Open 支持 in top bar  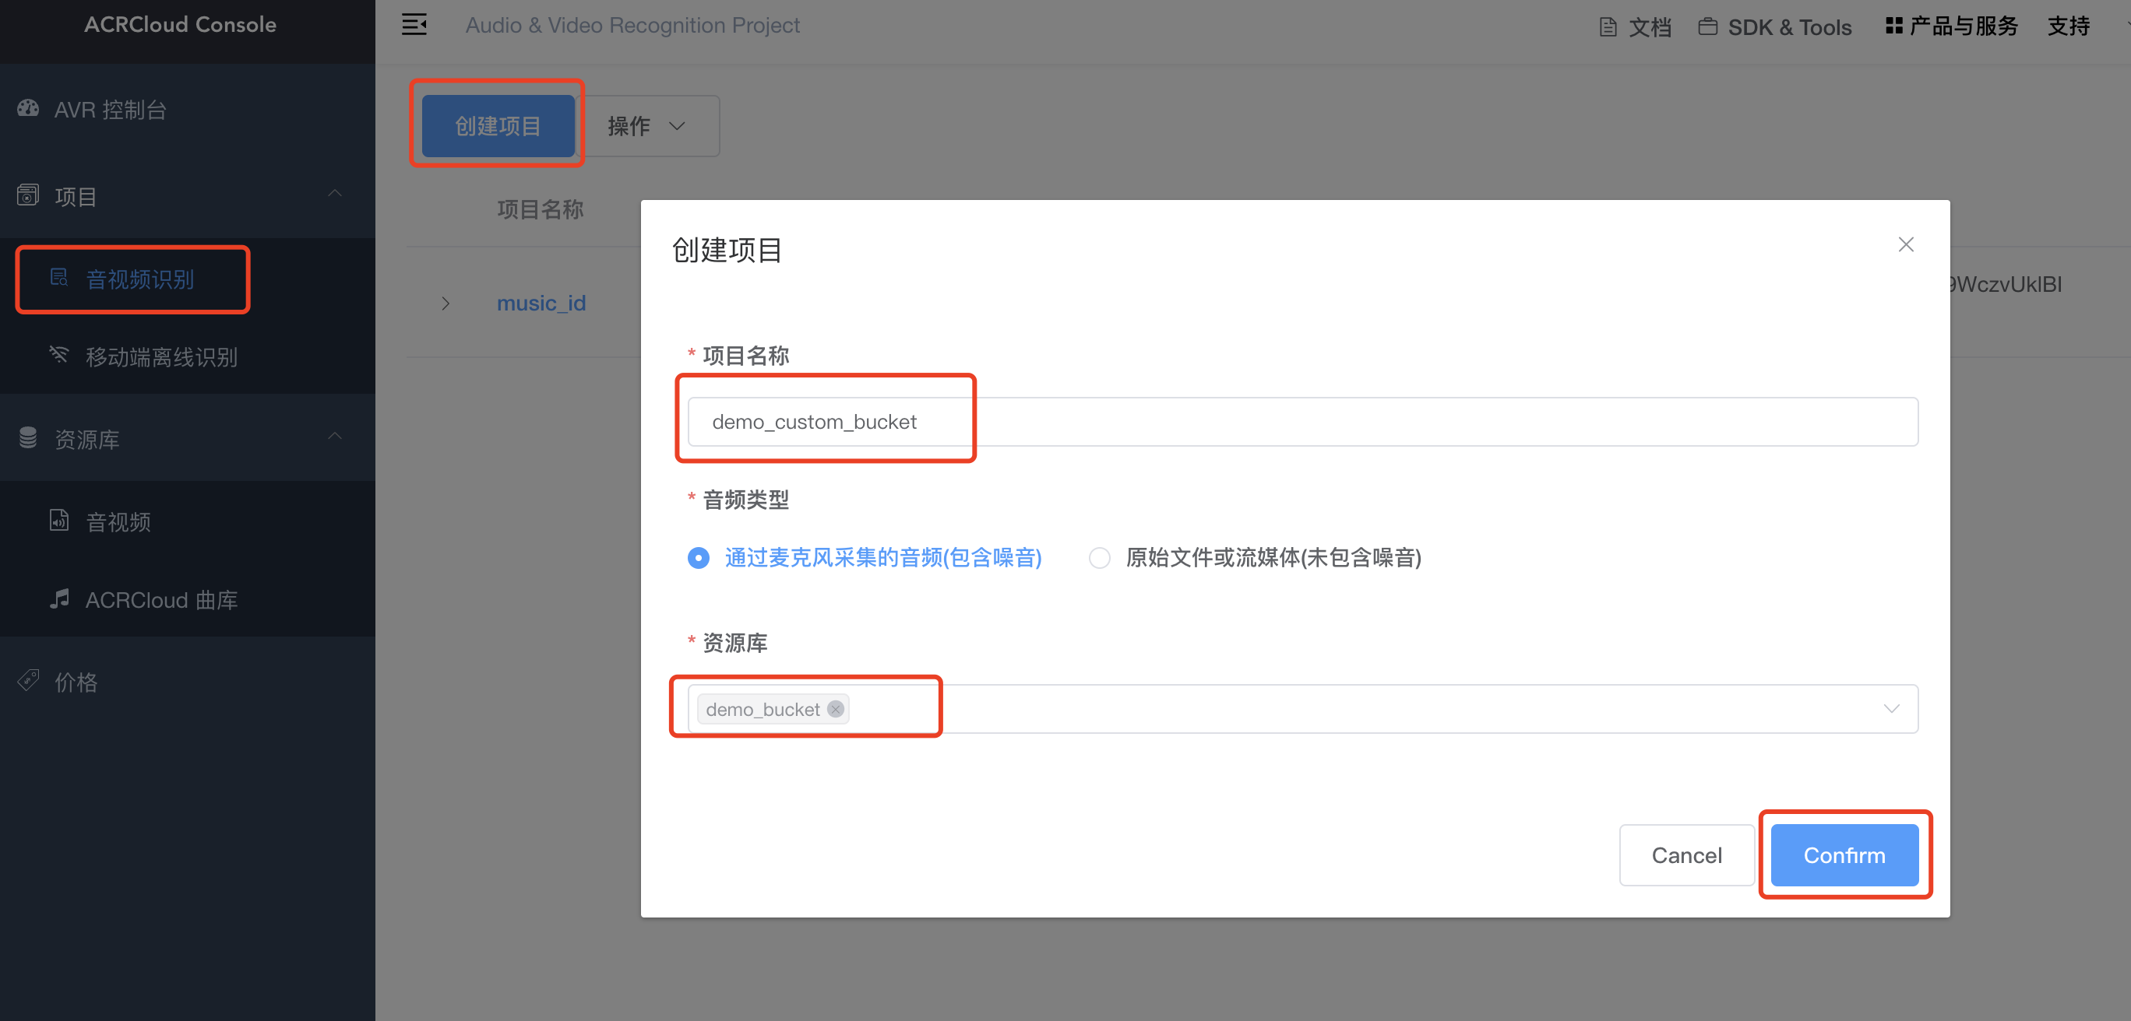(2068, 26)
